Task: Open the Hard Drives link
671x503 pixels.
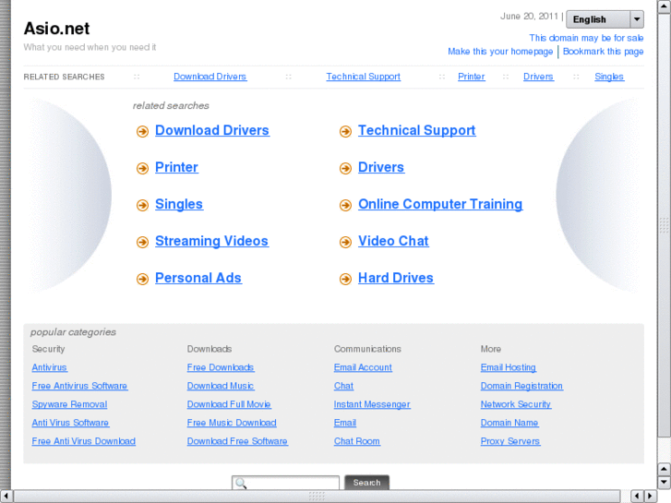Action: [396, 278]
